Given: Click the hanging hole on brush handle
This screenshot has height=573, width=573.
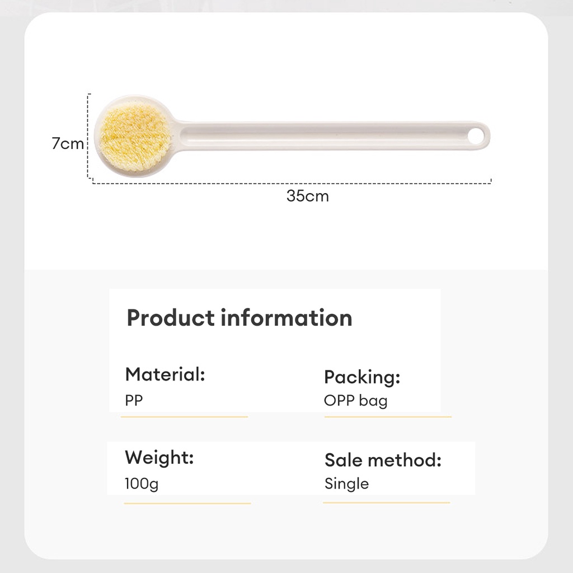Looking at the screenshot, I should 475,137.
